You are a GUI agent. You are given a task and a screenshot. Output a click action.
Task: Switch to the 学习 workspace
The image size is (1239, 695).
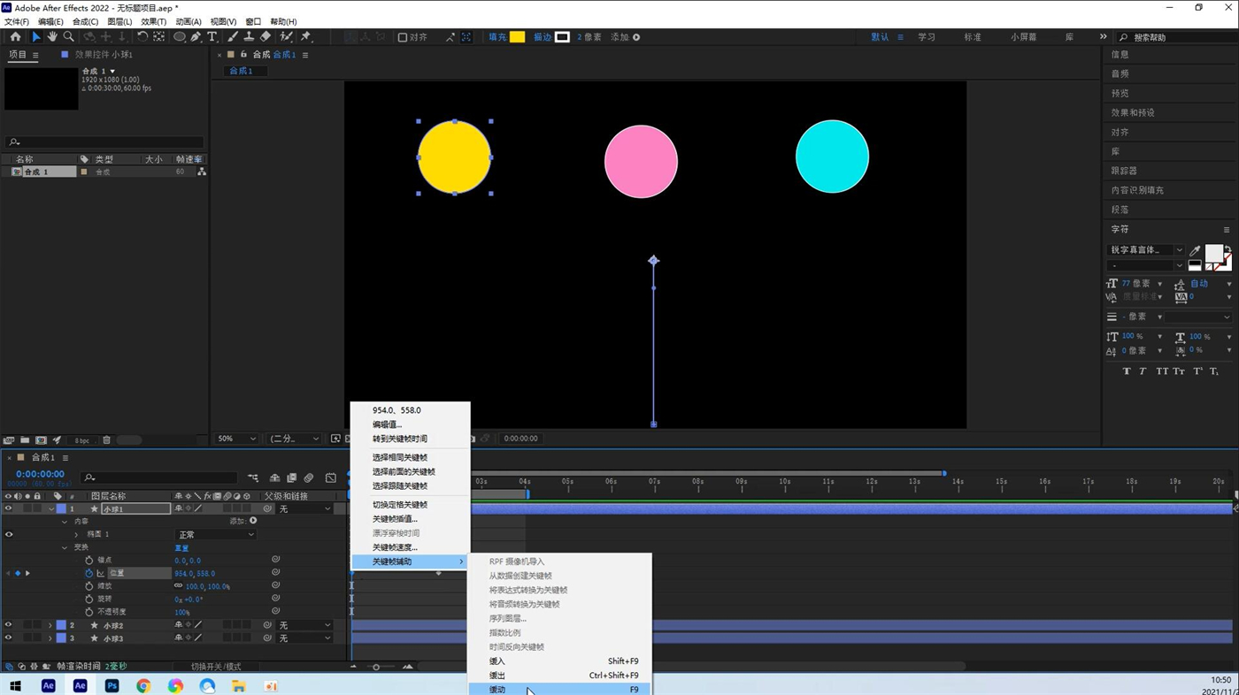[926, 37]
